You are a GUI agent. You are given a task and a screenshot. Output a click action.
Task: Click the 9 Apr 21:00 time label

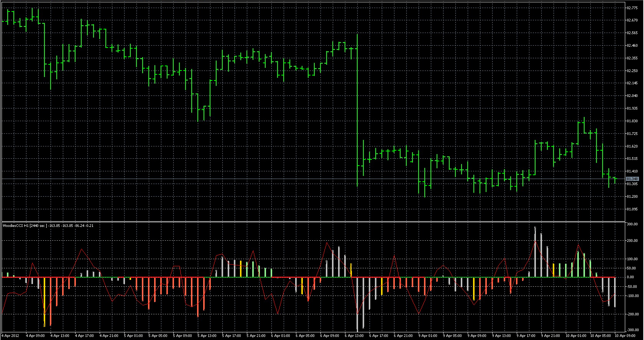tap(550, 336)
